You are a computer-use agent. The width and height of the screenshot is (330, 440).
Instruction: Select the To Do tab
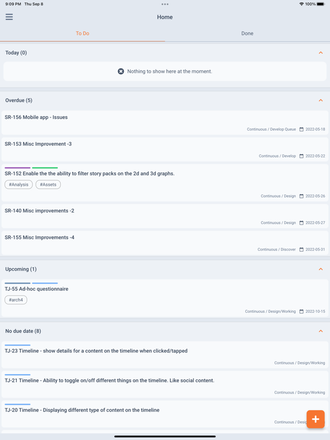(82, 33)
